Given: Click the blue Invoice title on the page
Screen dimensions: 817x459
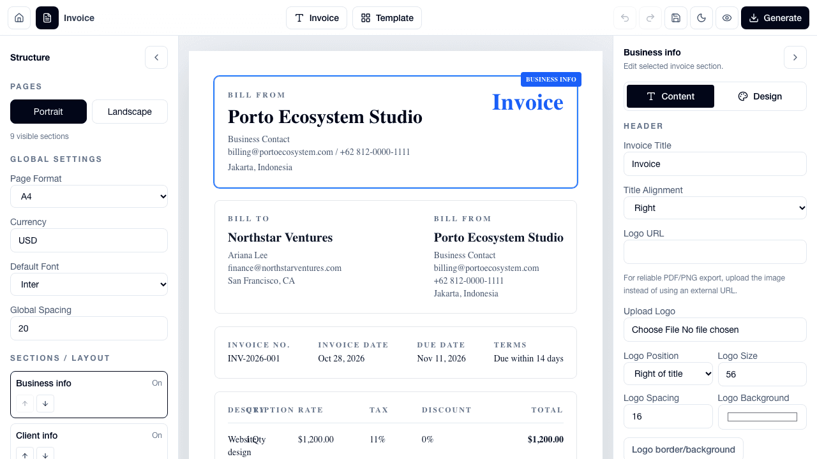Looking at the screenshot, I should (528, 102).
